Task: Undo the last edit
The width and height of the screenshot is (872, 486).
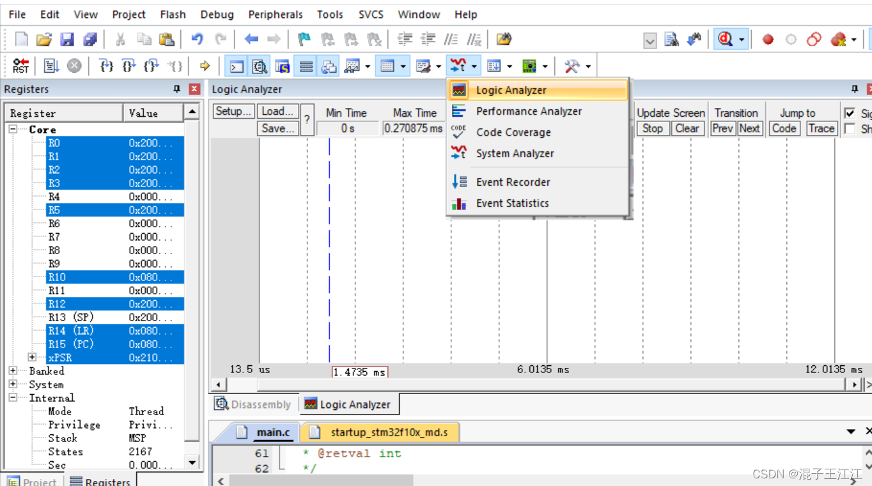Action: point(198,40)
